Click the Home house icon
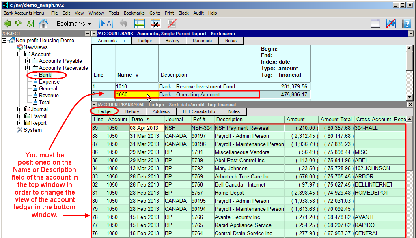Image resolution: width=416 pixels, height=238 pixels. click(43, 24)
